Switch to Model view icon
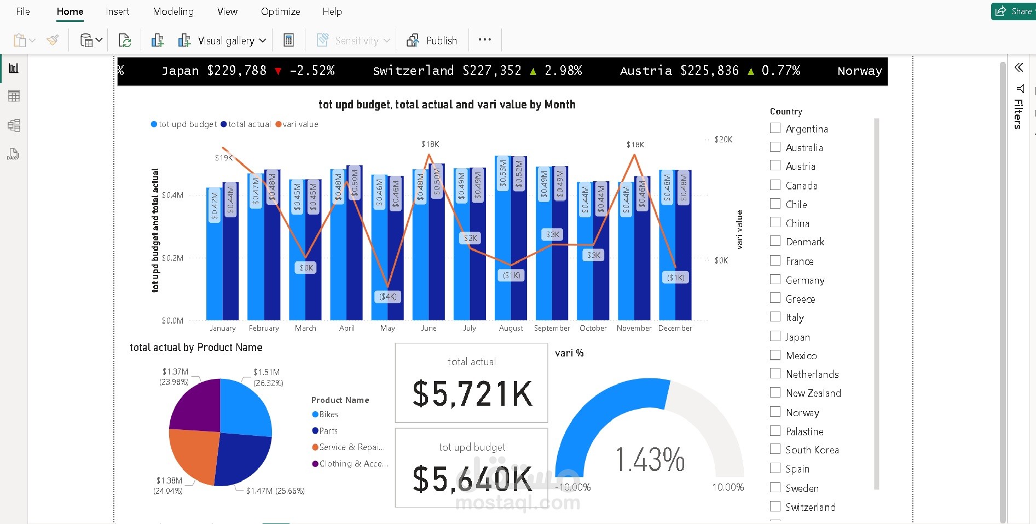This screenshot has height=524, width=1036. pos(14,125)
